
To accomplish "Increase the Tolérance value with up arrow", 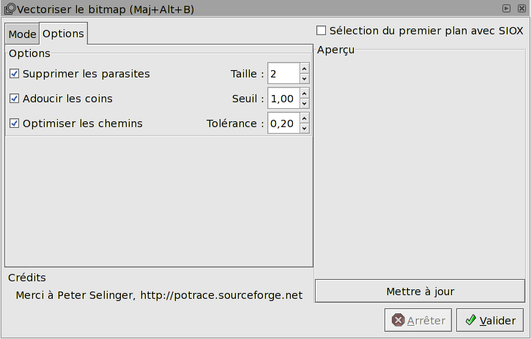I will pyautogui.click(x=305, y=118).
